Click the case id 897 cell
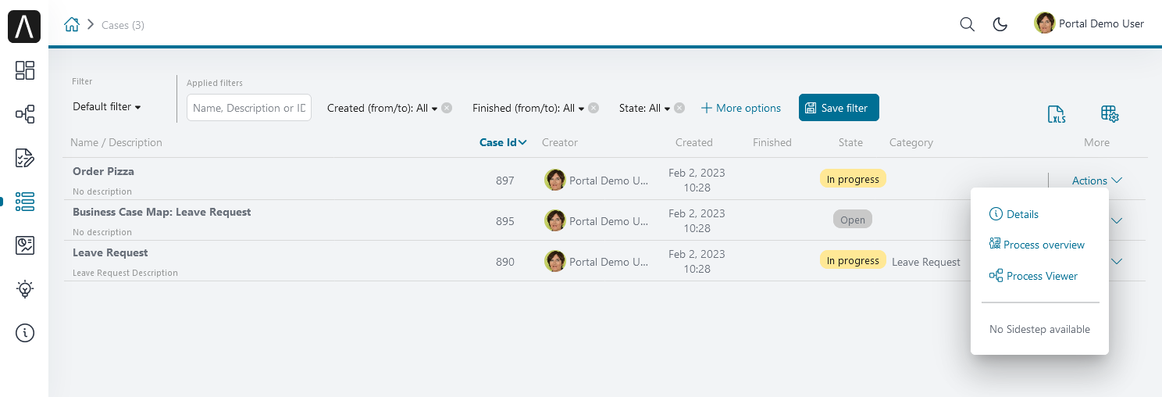This screenshot has height=397, width=1162. pyautogui.click(x=505, y=181)
